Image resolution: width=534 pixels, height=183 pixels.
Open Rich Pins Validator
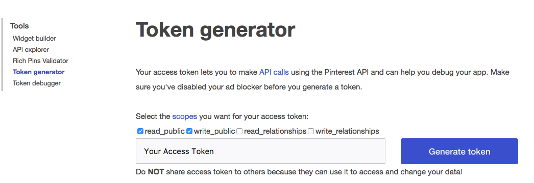[40, 61]
